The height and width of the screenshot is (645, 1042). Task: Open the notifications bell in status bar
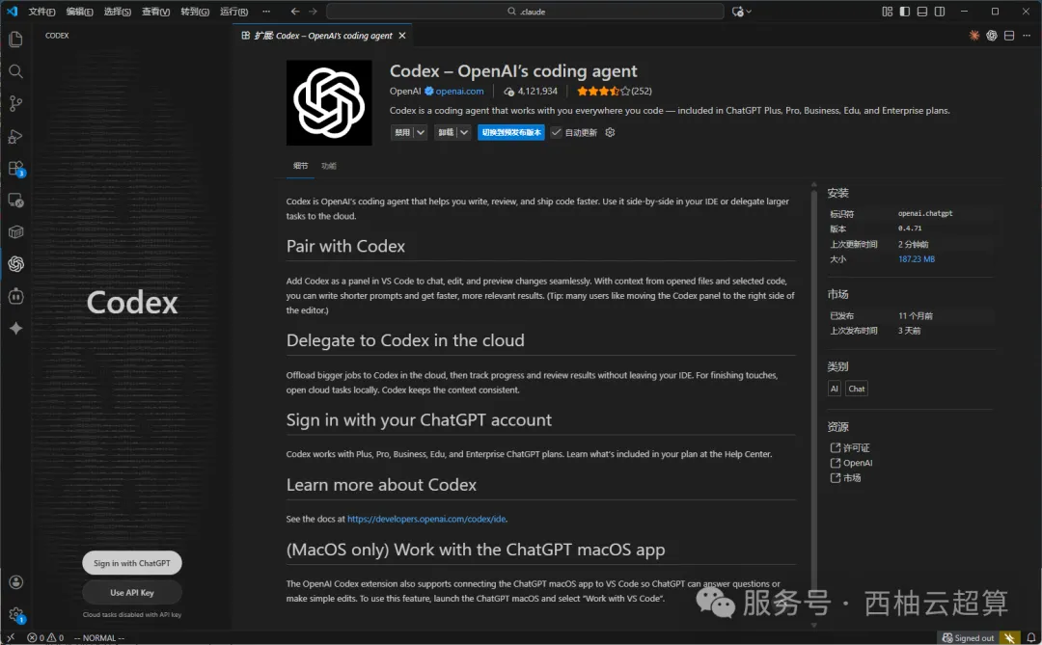click(x=1031, y=637)
